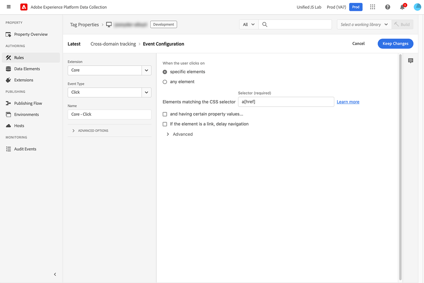Check 'If the element is a link, delay navigation'

coord(165,124)
